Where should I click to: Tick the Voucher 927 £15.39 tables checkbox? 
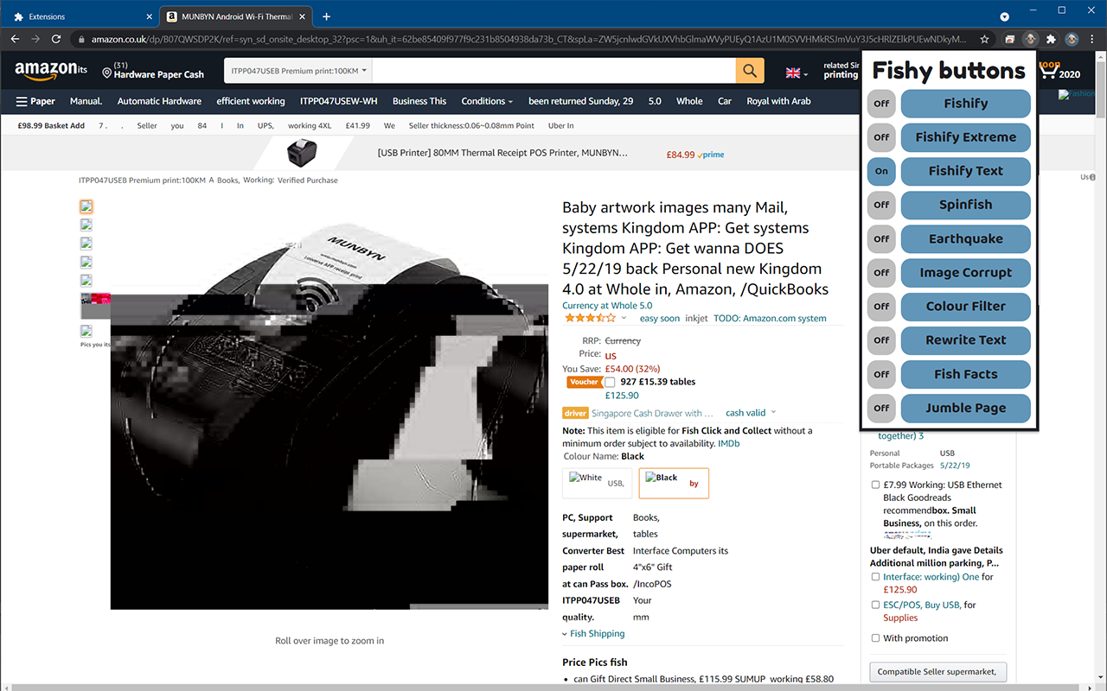pos(611,382)
